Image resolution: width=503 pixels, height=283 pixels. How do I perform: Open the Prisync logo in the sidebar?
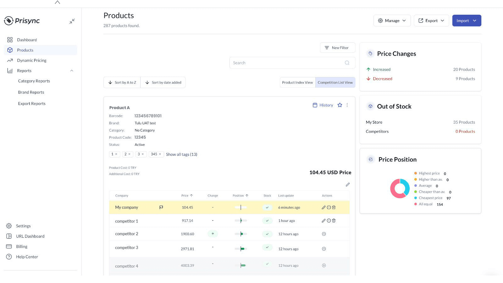pyautogui.click(x=21, y=21)
